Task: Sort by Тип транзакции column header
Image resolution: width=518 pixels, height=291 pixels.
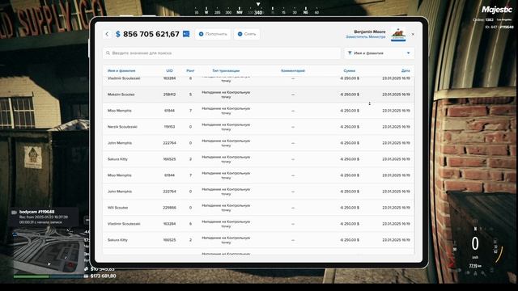Action: point(226,70)
